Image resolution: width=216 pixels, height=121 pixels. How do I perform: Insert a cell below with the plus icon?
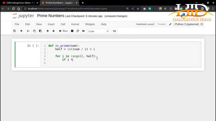click(x=21, y=31)
